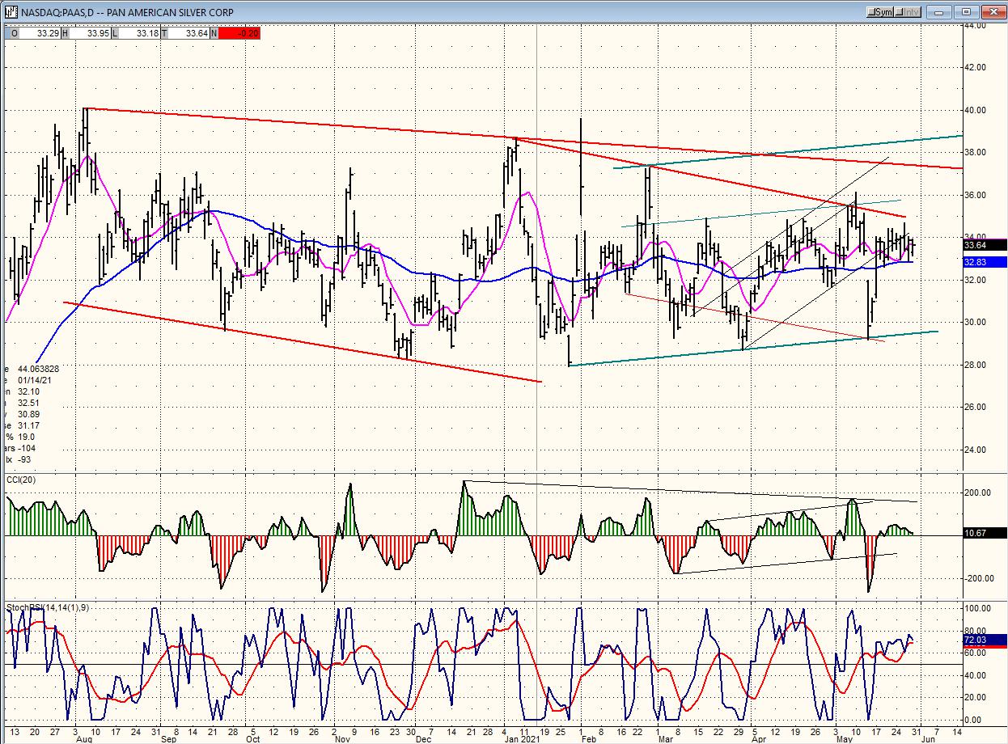Minimize the PAAS chart window

[941, 12]
